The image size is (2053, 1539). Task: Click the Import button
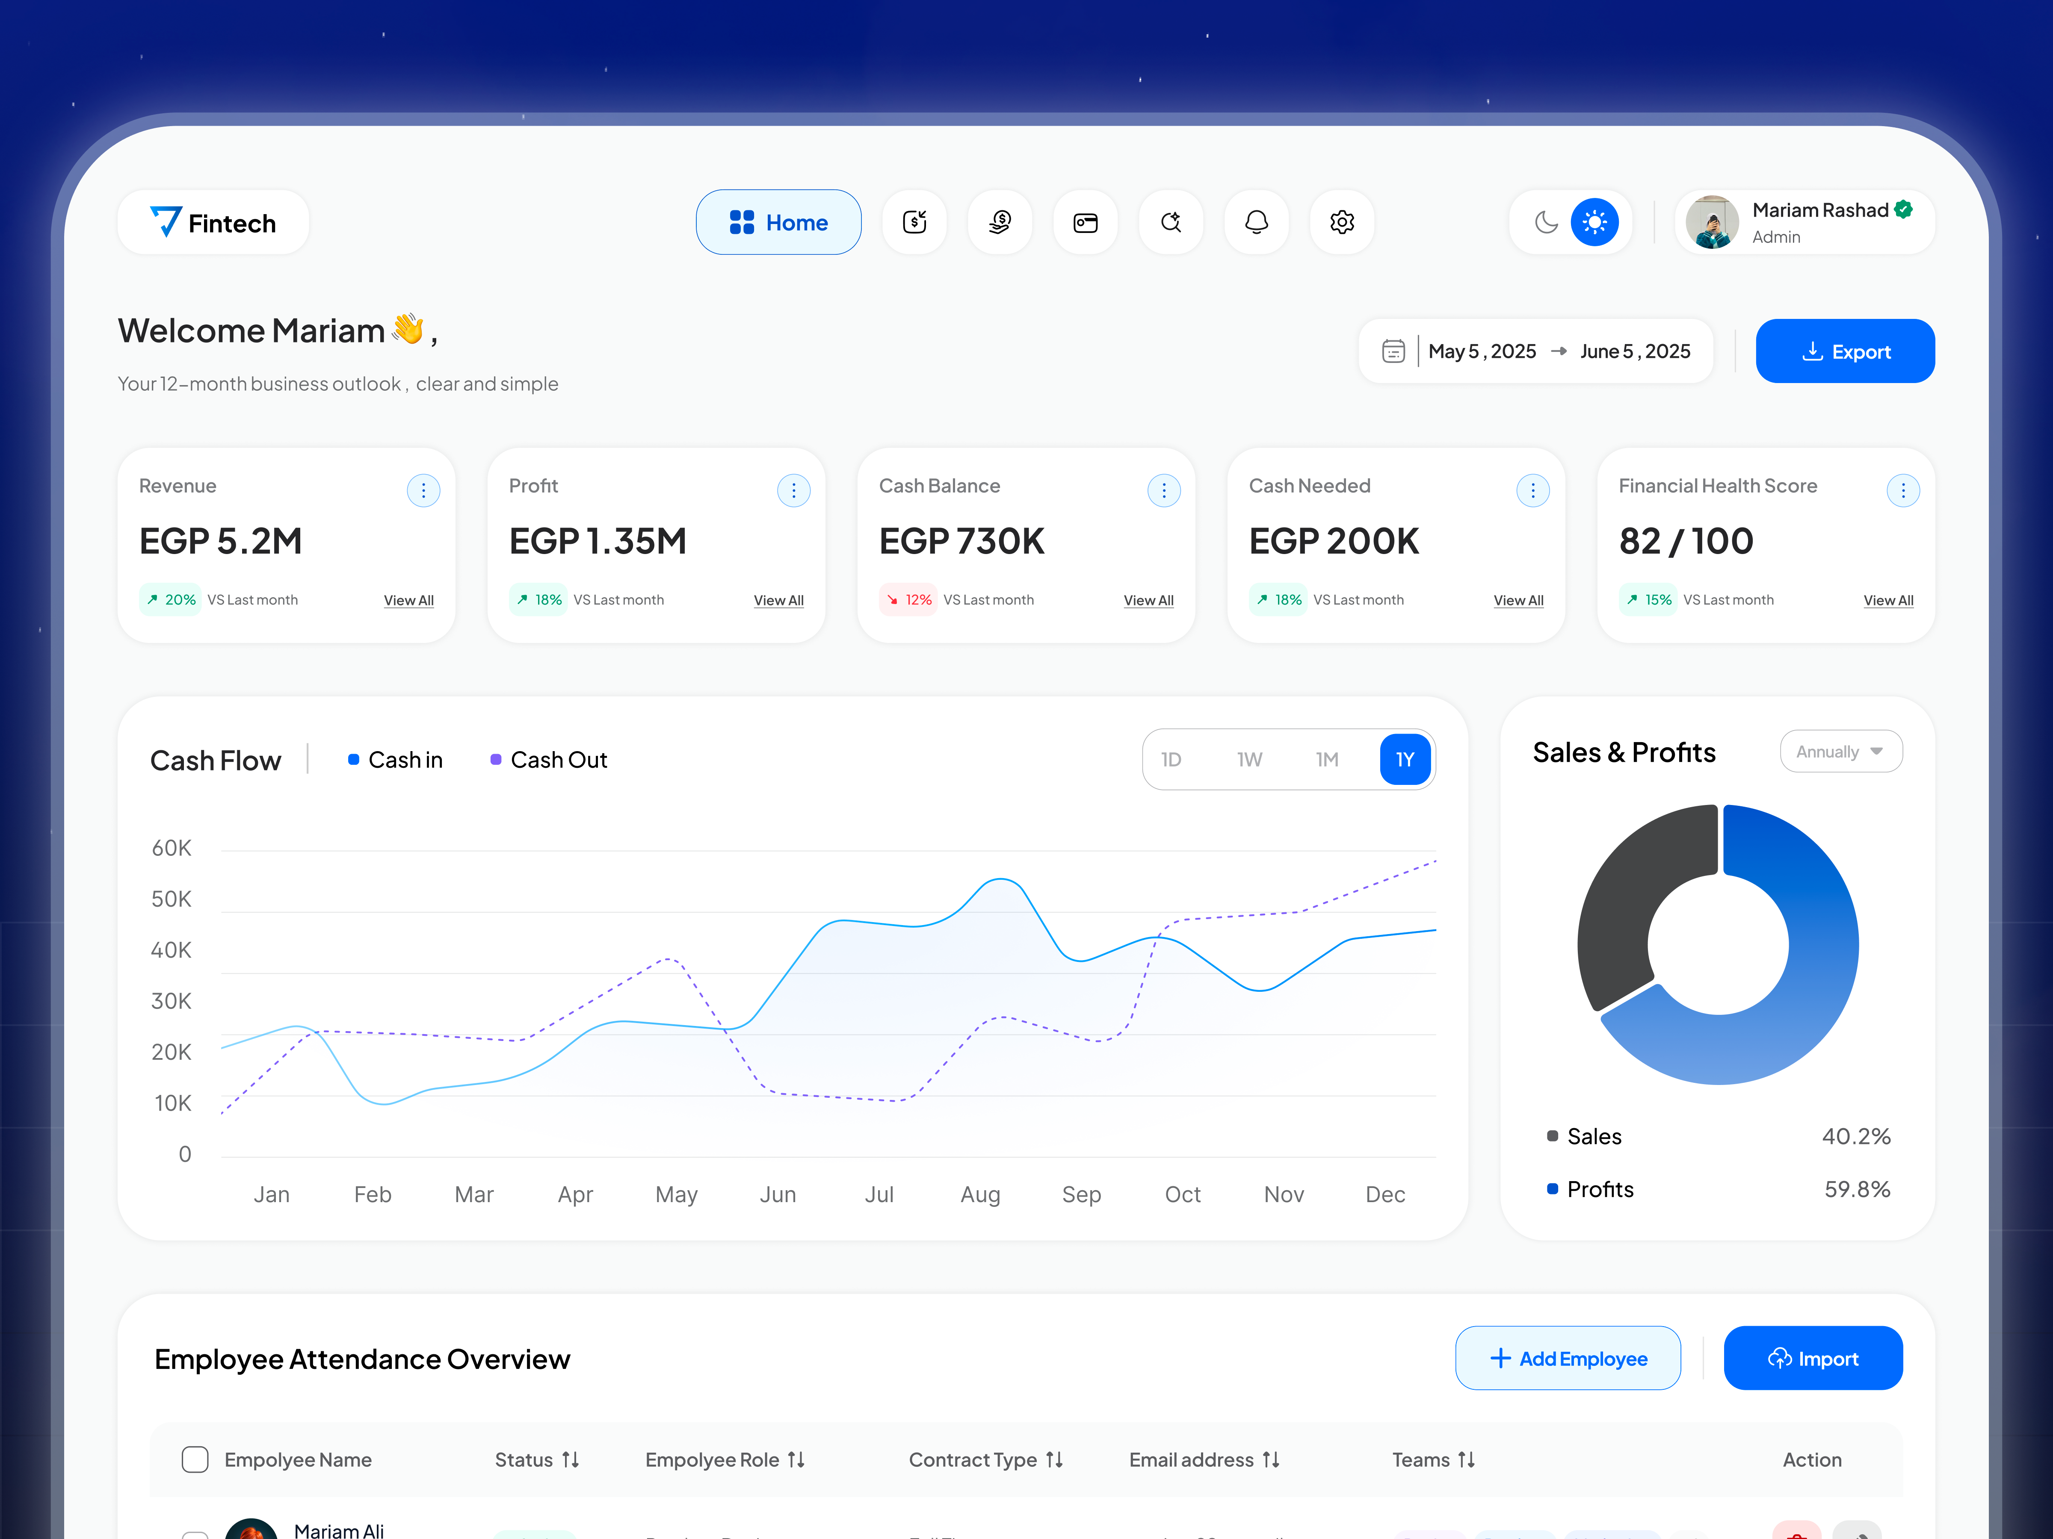1813,1358
